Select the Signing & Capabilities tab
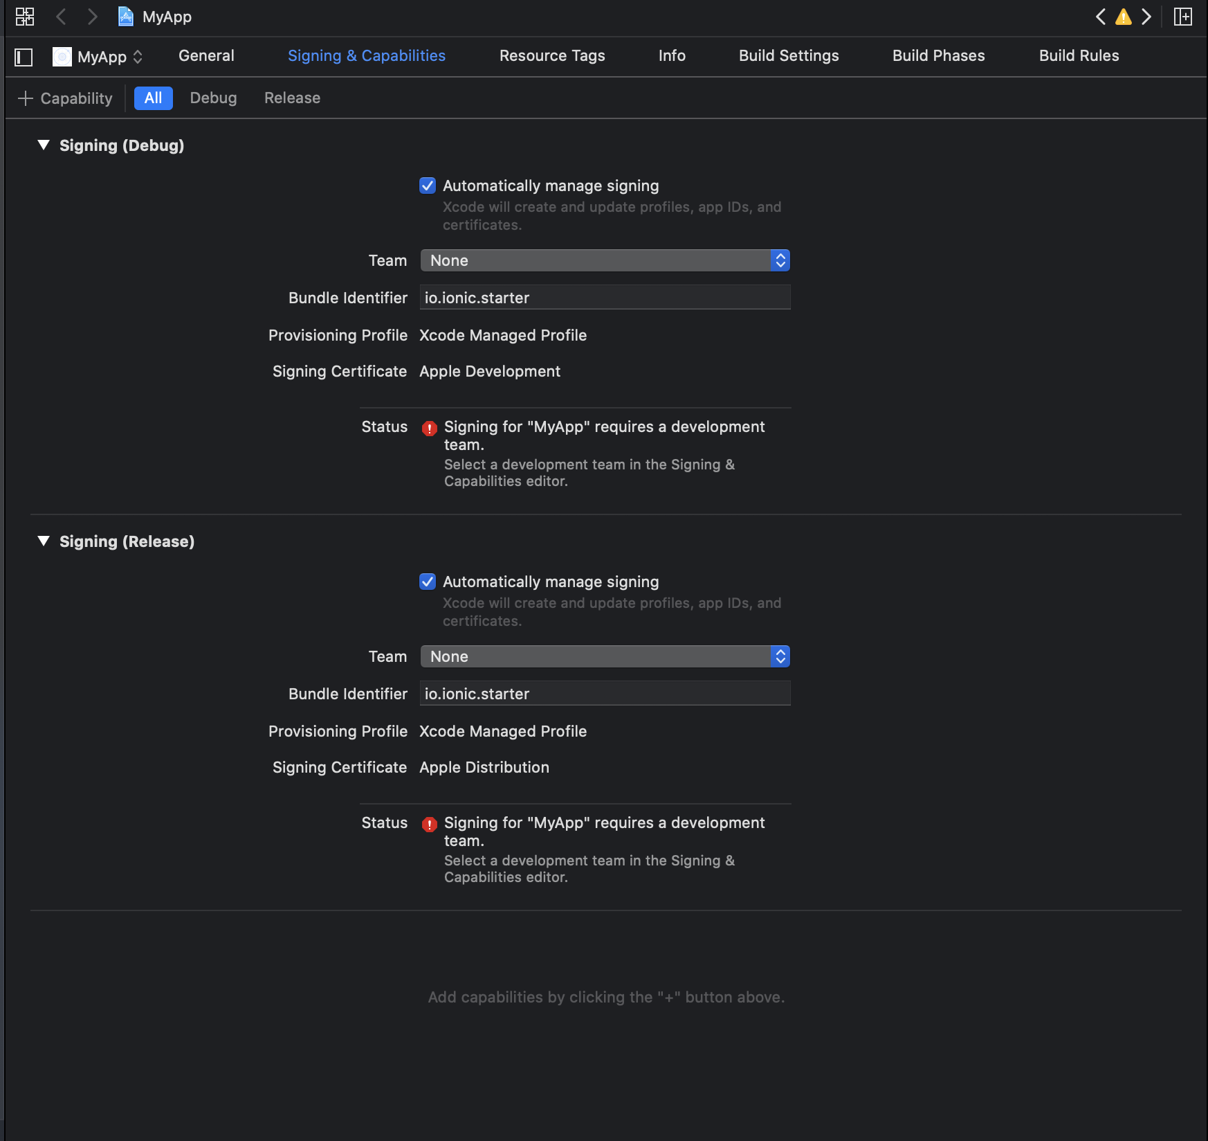This screenshot has width=1208, height=1141. (367, 55)
